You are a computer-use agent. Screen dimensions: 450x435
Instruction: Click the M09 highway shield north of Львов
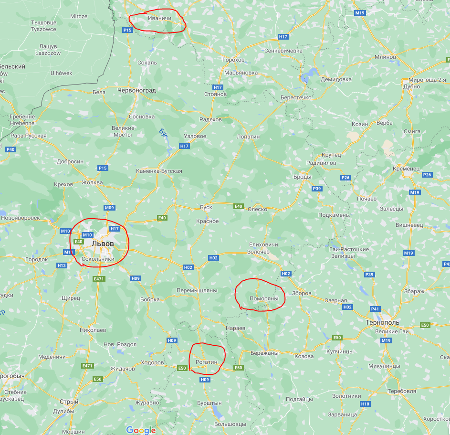(109, 208)
